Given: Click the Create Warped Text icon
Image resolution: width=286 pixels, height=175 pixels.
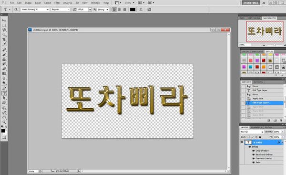Looking at the screenshot, I should (x=141, y=10).
